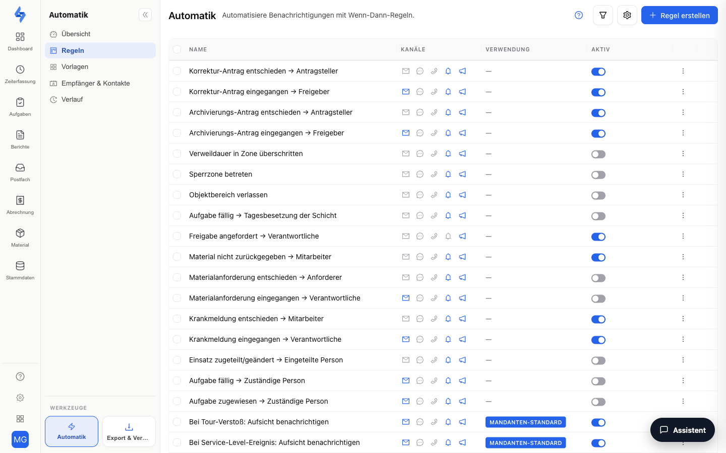Viewport: 726px width, 453px height.
Task: Collapse the Automatik sidebar panel
Action: (x=145, y=15)
